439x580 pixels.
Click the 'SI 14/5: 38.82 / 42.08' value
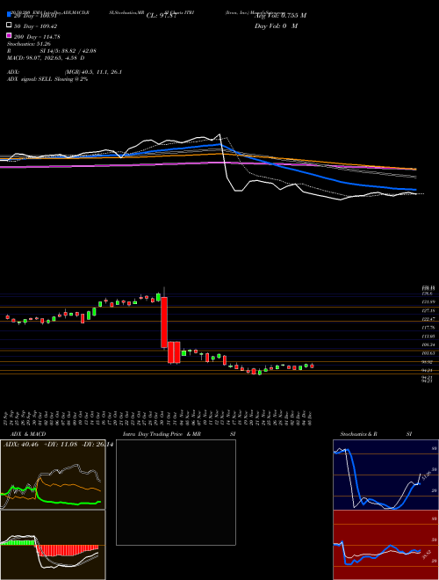(x=68, y=51)
